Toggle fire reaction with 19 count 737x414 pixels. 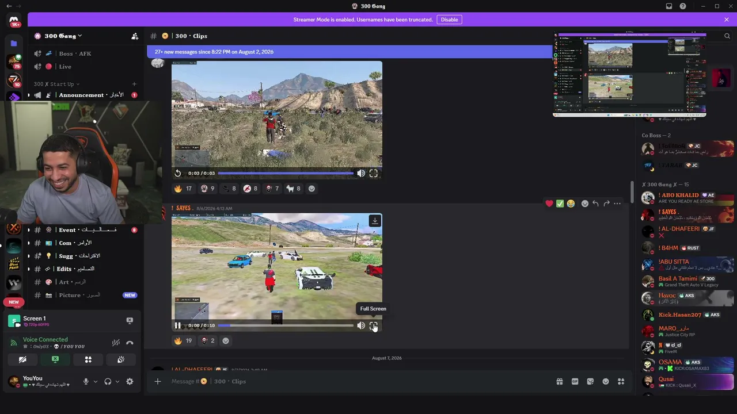point(184,341)
